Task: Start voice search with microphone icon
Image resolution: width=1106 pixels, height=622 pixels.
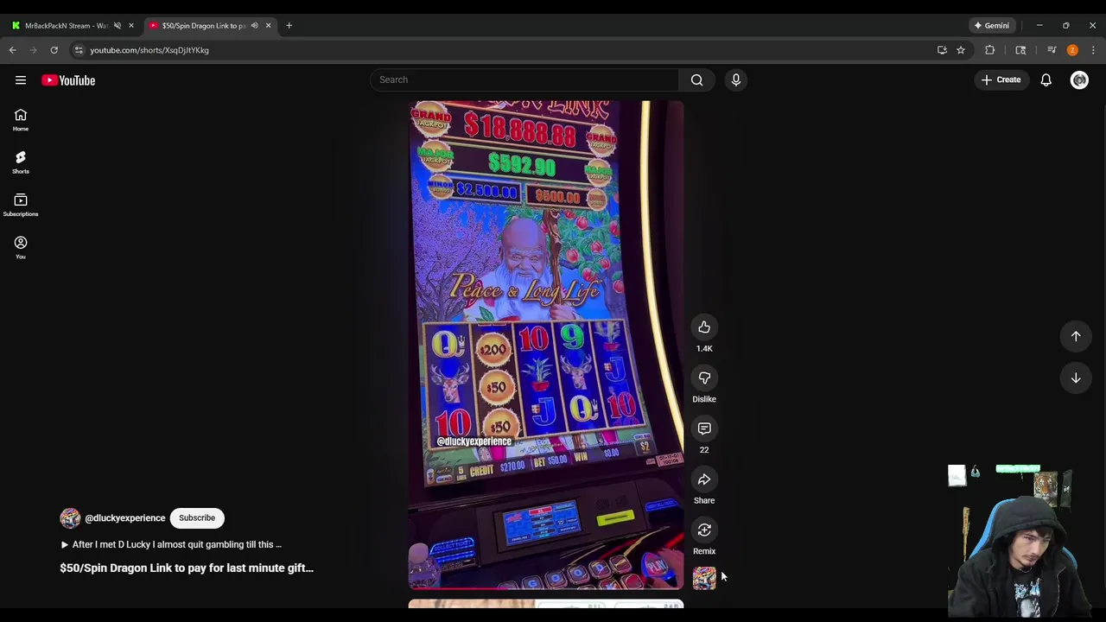Action: pyautogui.click(x=736, y=80)
